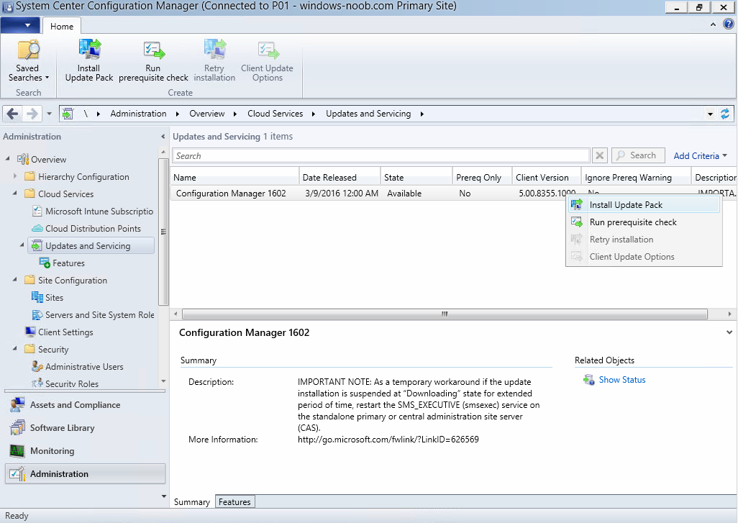Collapse the Site Configuration node triangle
The height and width of the screenshot is (523, 738).
coord(15,280)
